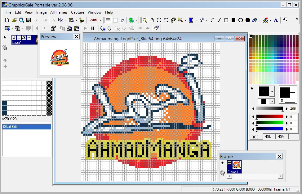Viewport: 302px width, 194px height.
Task: Switch to the HSV tab
Action: pyautogui.click(x=281, y=137)
